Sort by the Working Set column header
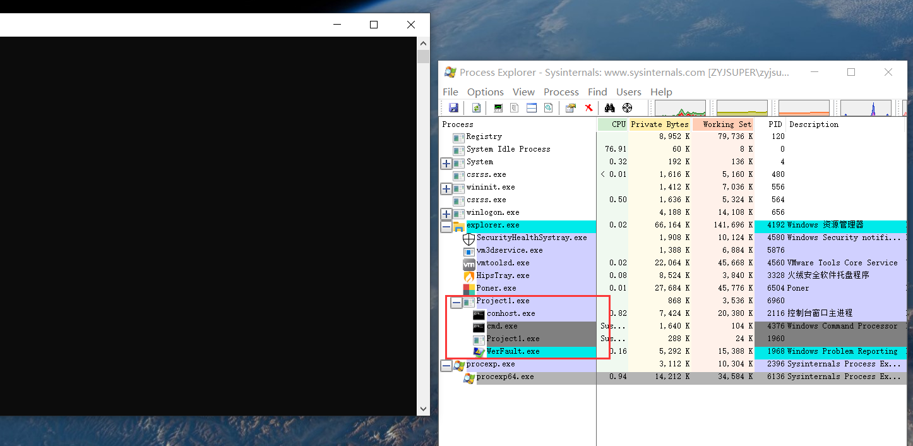Viewport: 913px width, 446px height. (x=724, y=124)
